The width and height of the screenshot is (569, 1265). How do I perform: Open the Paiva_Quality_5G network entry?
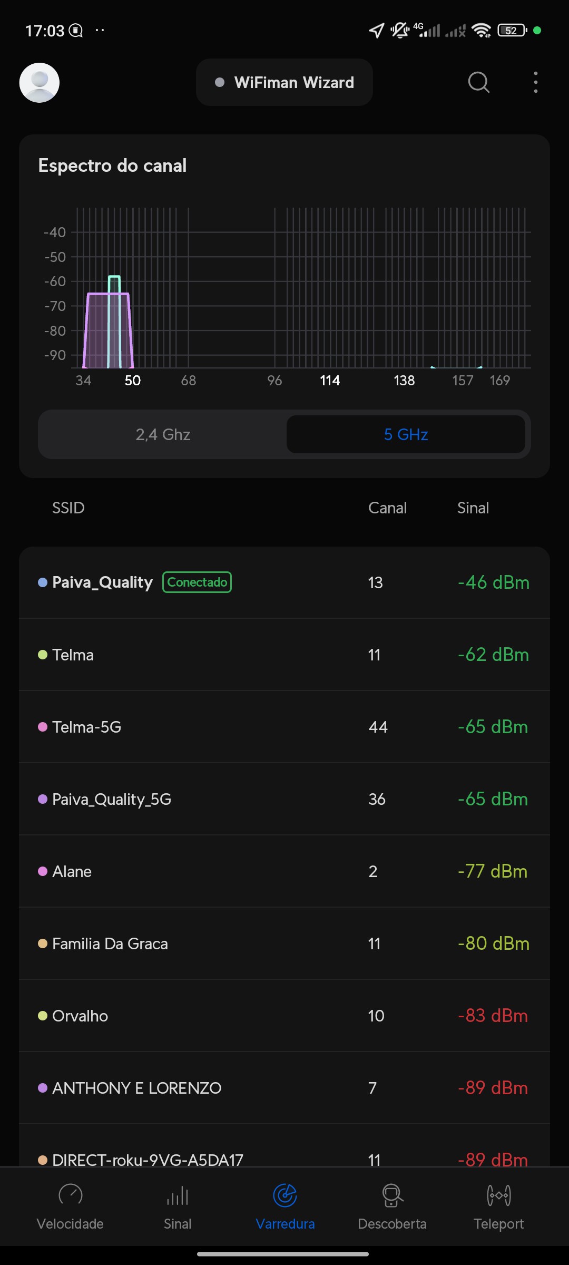click(x=284, y=799)
